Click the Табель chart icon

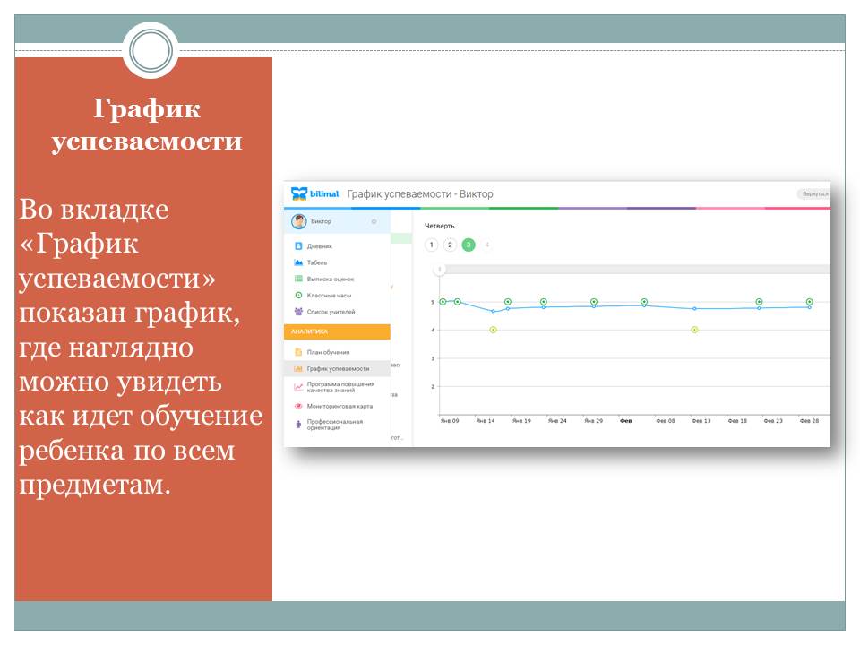[298, 262]
